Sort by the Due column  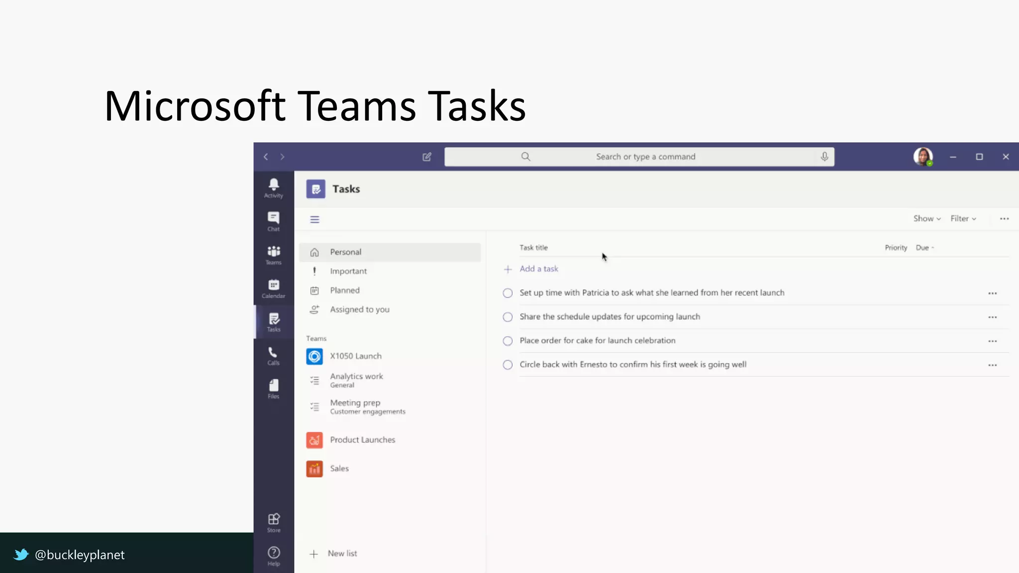925,248
